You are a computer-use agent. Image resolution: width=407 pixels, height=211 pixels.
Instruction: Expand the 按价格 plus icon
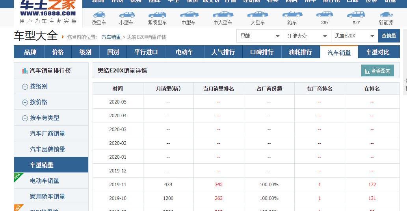pos(25,102)
